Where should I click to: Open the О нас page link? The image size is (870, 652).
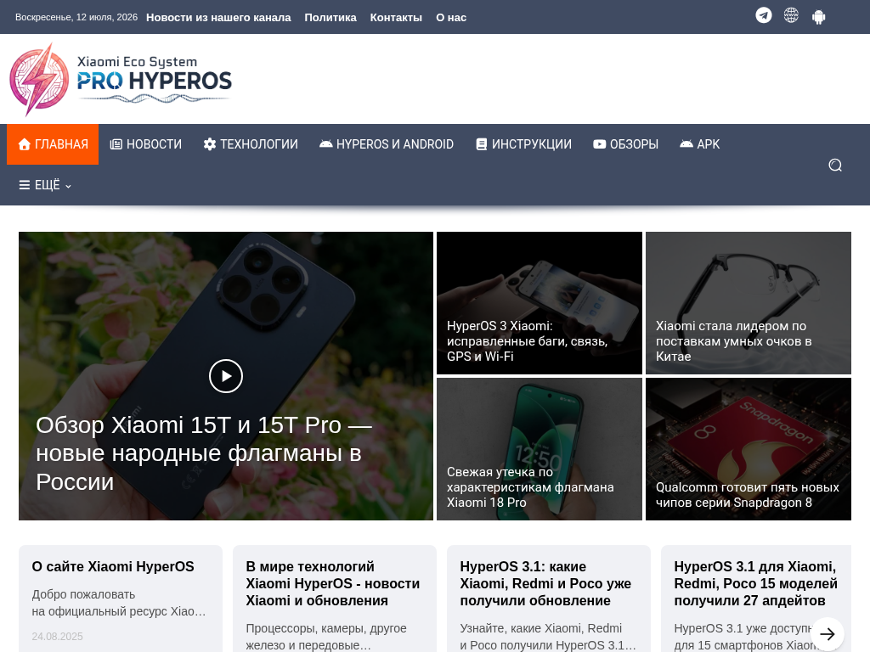(x=451, y=17)
